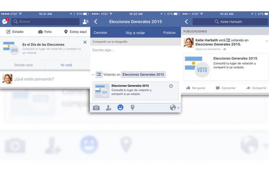Tap the Voy a votar title
This screenshot has width=269, height=188.
135,33
